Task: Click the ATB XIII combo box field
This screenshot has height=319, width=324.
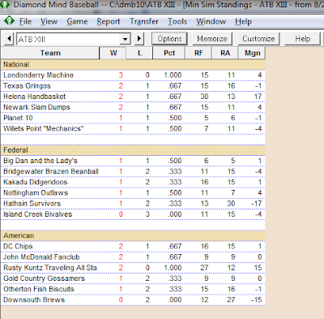Action: (x=74, y=39)
